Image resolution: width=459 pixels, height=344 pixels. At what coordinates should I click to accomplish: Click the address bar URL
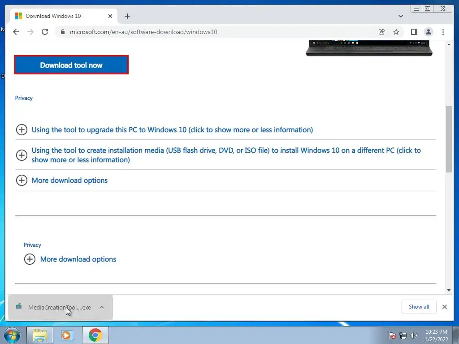pos(143,32)
